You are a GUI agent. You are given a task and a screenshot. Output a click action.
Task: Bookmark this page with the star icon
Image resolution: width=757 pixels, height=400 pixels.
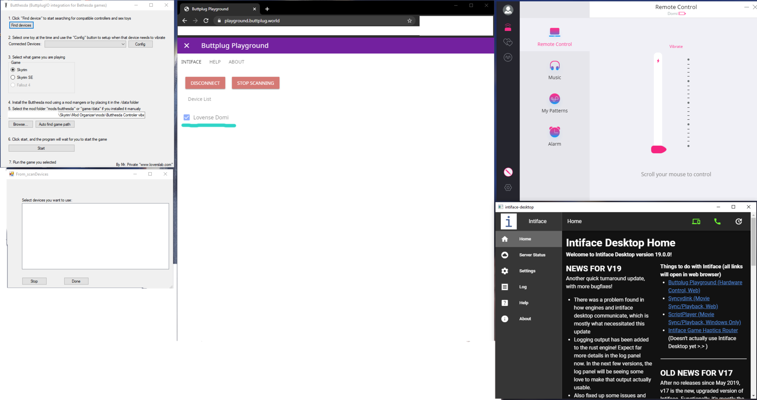point(410,20)
